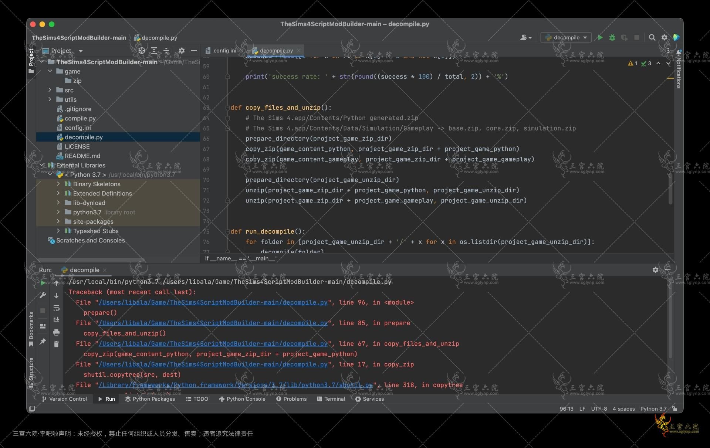The image size is (710, 448).
Task: Click Python 3.7 interpreter in status bar
Action: coord(653,409)
